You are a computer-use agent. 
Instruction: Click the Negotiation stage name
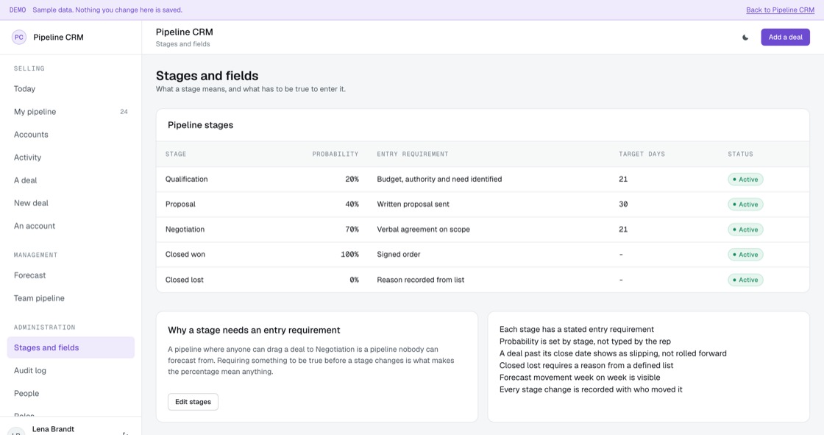(x=185, y=230)
